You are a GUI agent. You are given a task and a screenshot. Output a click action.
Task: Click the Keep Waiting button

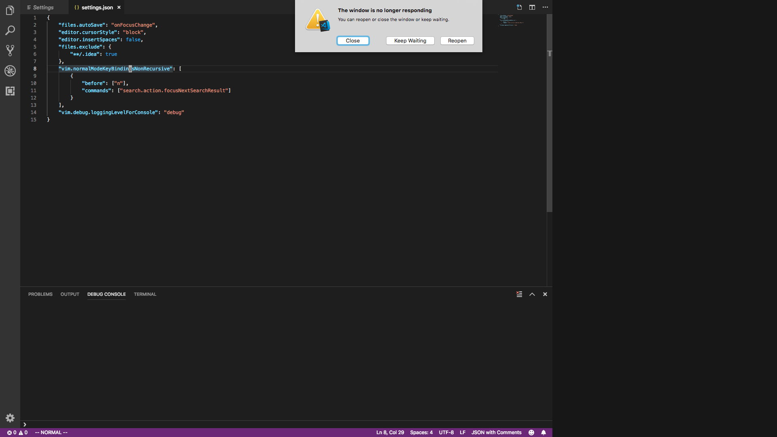tap(410, 40)
